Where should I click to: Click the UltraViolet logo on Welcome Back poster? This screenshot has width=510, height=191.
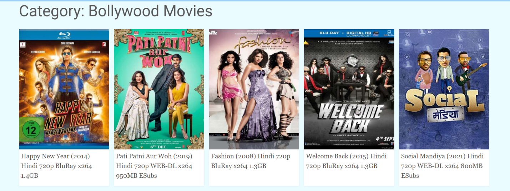(x=375, y=33)
